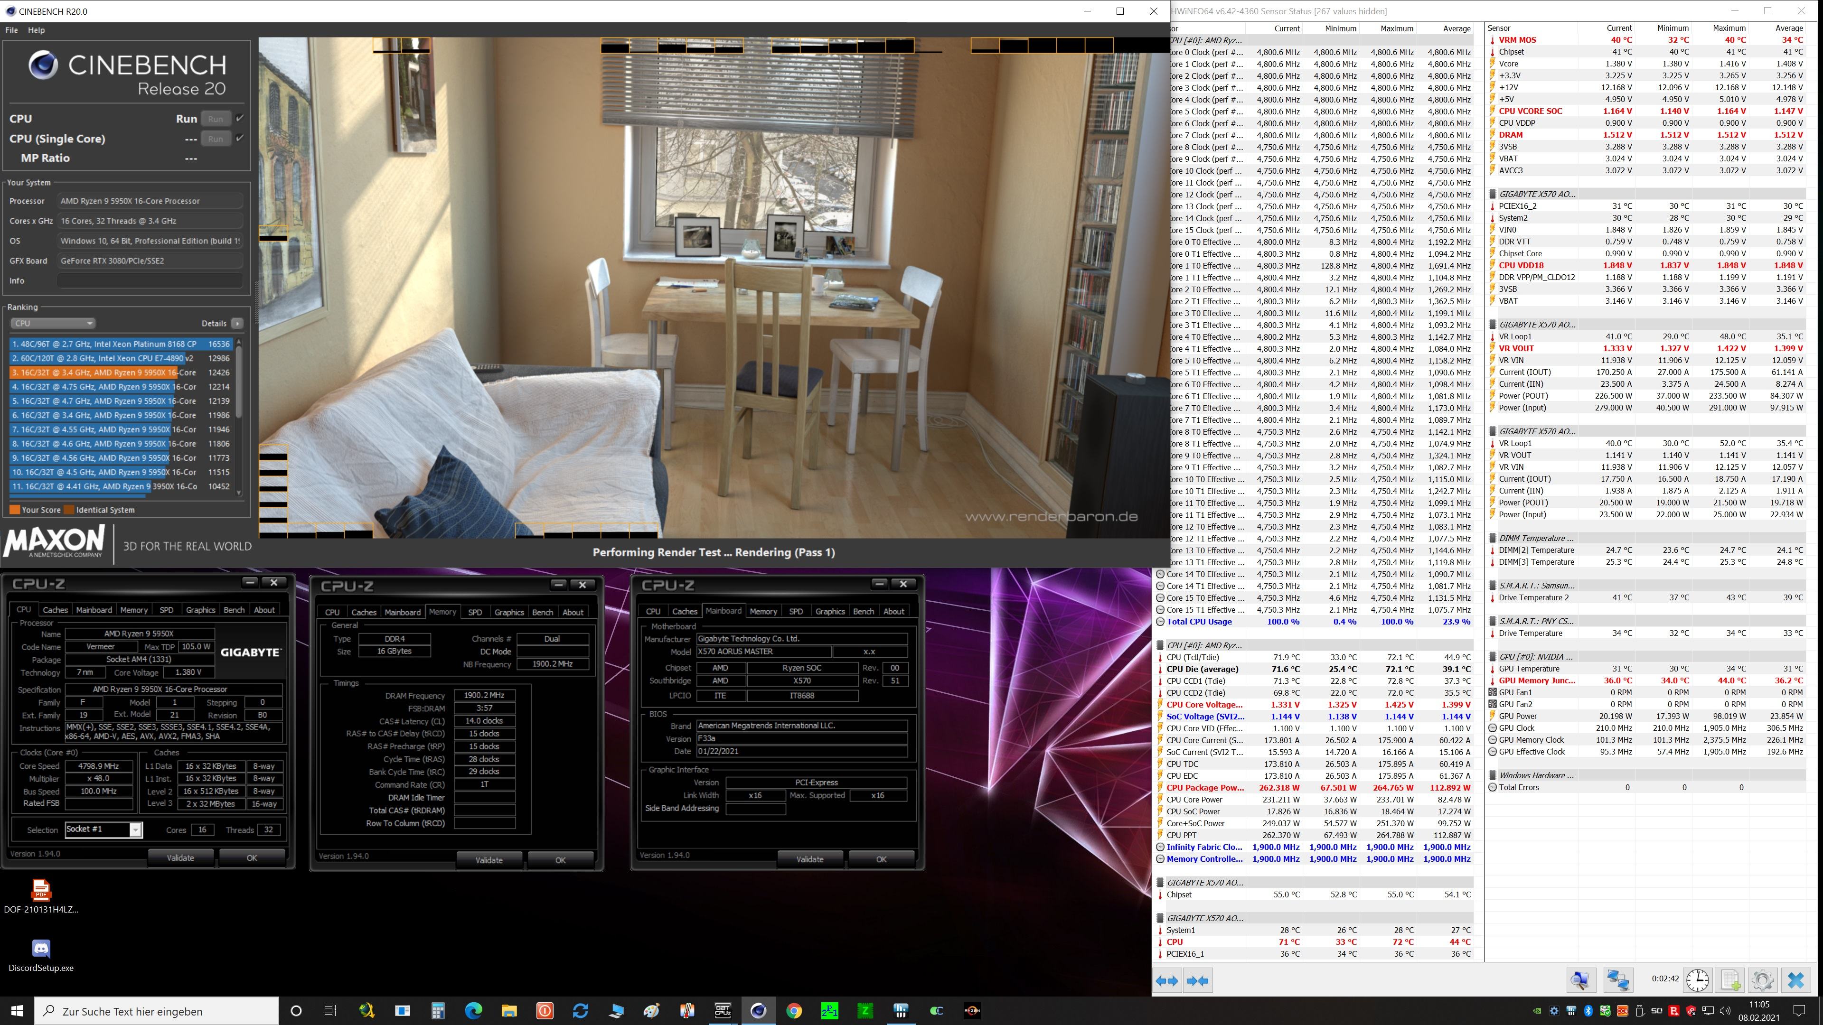1823x1025 pixels.
Task: Close HWiNFO sensors with blue X icon
Action: tap(1795, 980)
